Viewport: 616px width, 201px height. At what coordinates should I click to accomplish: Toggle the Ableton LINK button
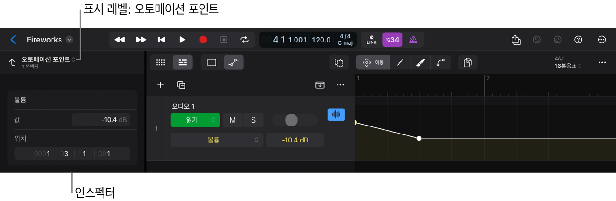pos(371,40)
